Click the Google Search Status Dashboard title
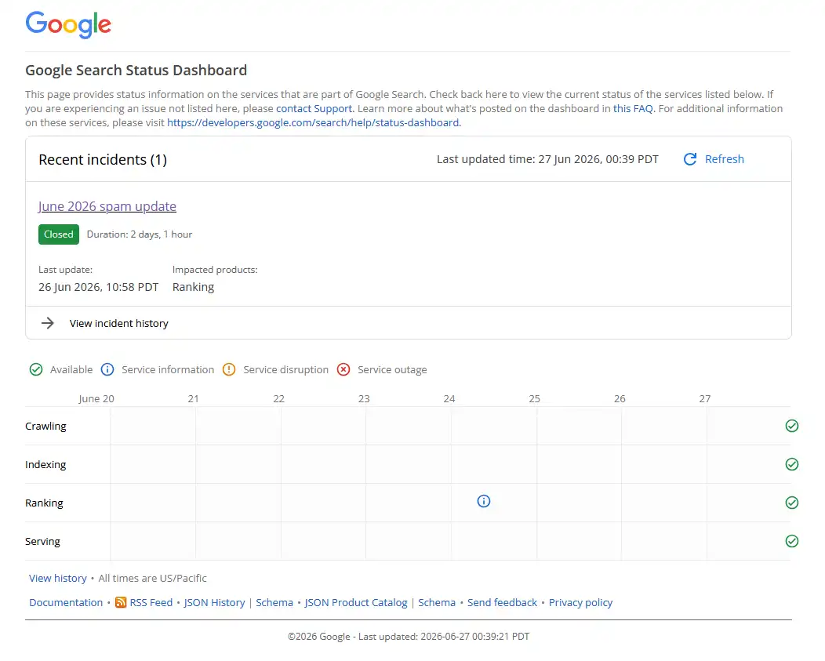 (x=136, y=70)
